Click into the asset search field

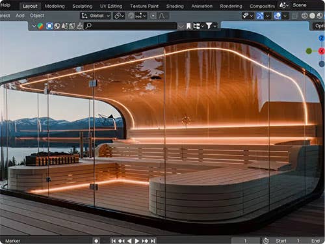tap(131, 26)
